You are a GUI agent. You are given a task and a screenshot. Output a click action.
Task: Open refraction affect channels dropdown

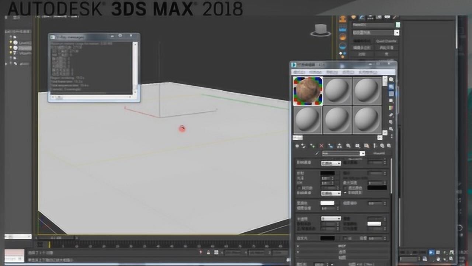pyautogui.click(x=331, y=193)
